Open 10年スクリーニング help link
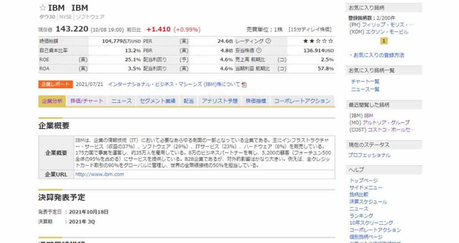Screen dimensions: 459x243 click(x=371, y=223)
